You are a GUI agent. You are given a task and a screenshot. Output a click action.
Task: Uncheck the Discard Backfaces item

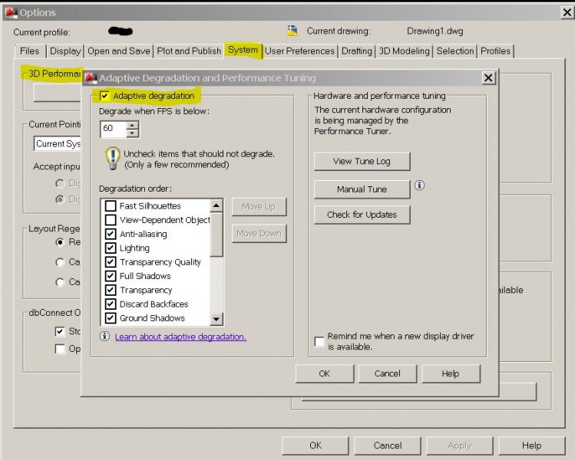[x=111, y=304]
